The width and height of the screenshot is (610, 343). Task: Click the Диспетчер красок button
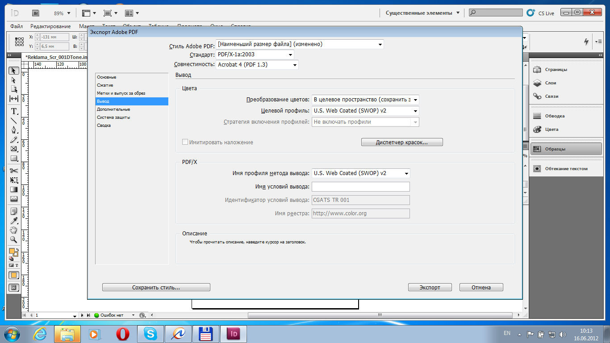coord(402,142)
